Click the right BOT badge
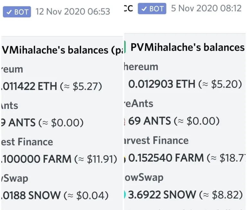 tap(152, 8)
